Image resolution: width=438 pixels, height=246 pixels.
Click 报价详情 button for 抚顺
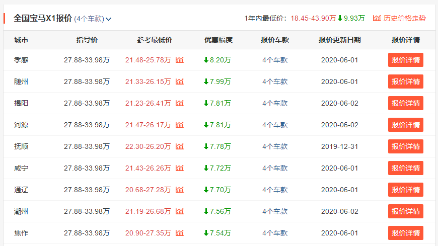pyautogui.click(x=406, y=146)
